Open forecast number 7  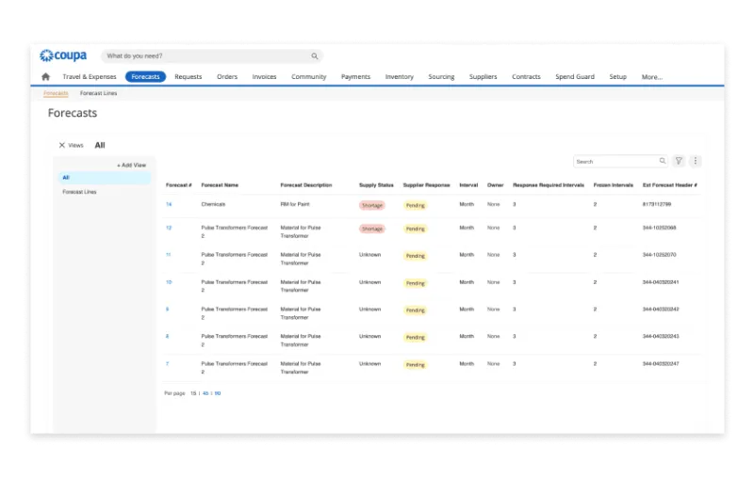tap(168, 364)
